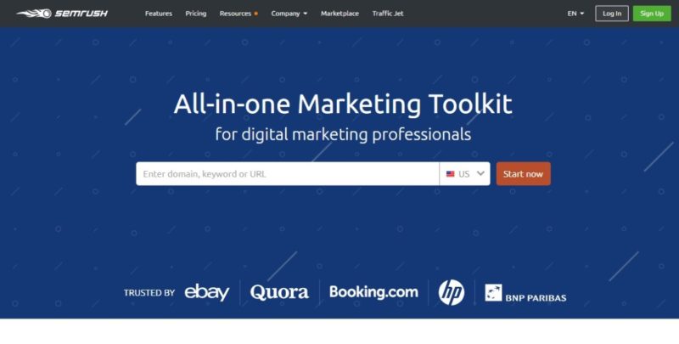Click the BNP Paribas logo
679x344 pixels.
(525, 293)
